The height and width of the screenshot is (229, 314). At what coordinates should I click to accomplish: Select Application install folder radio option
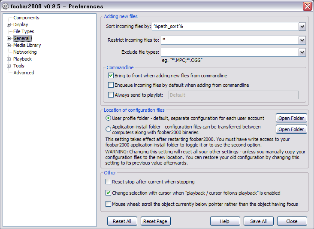[108, 129]
